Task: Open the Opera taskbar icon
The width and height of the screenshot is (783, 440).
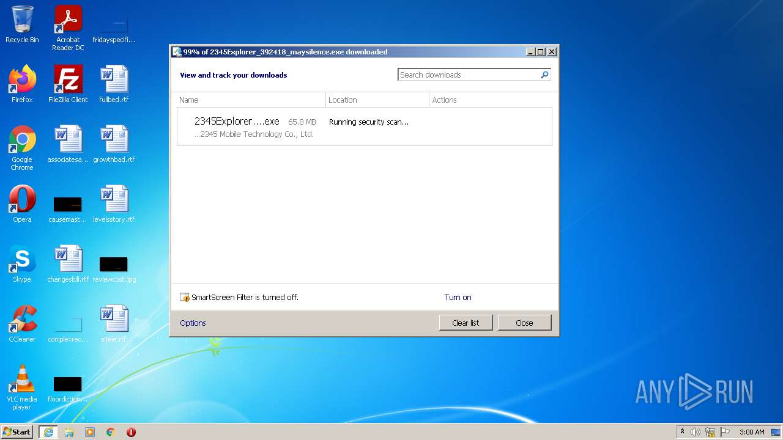Action: pyautogui.click(x=131, y=432)
